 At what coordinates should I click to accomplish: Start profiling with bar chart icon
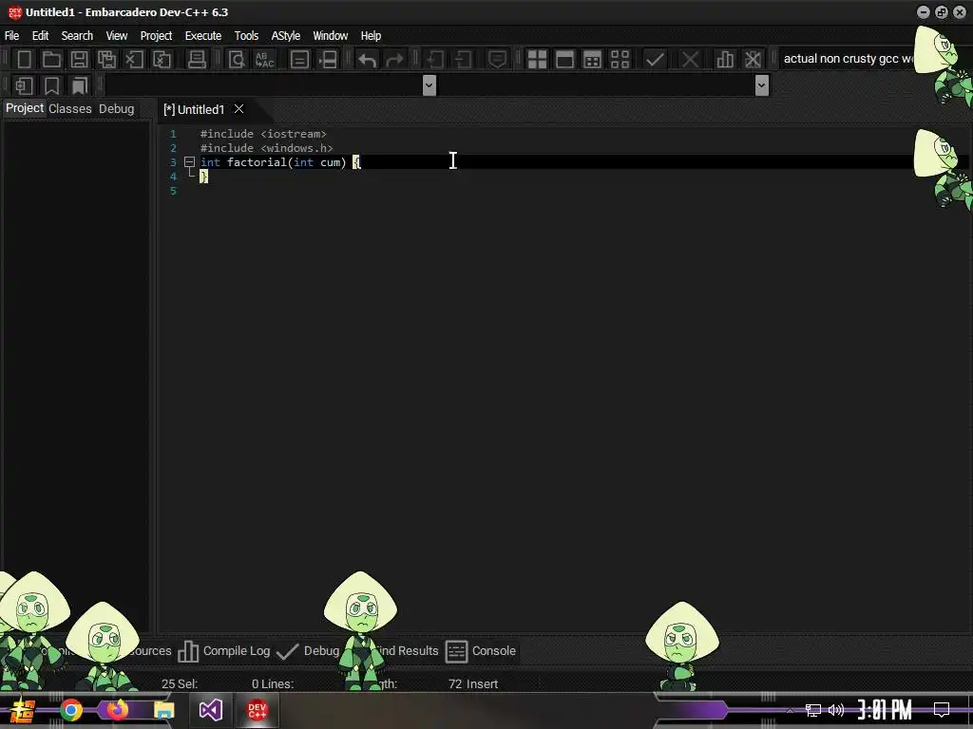[x=725, y=60]
